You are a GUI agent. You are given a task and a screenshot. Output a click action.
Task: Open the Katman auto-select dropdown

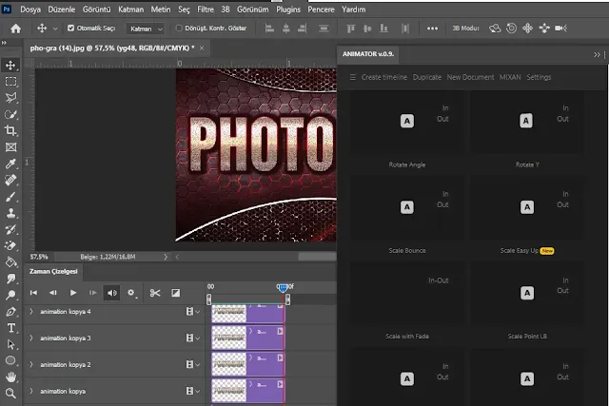pos(146,29)
